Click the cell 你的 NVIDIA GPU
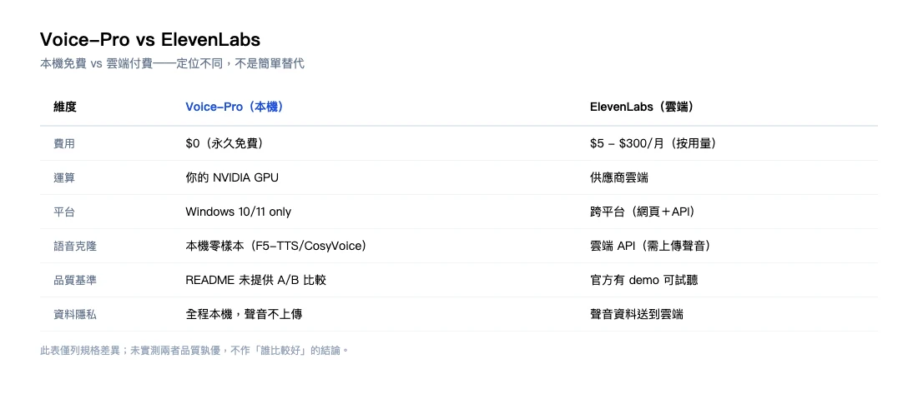 click(232, 177)
